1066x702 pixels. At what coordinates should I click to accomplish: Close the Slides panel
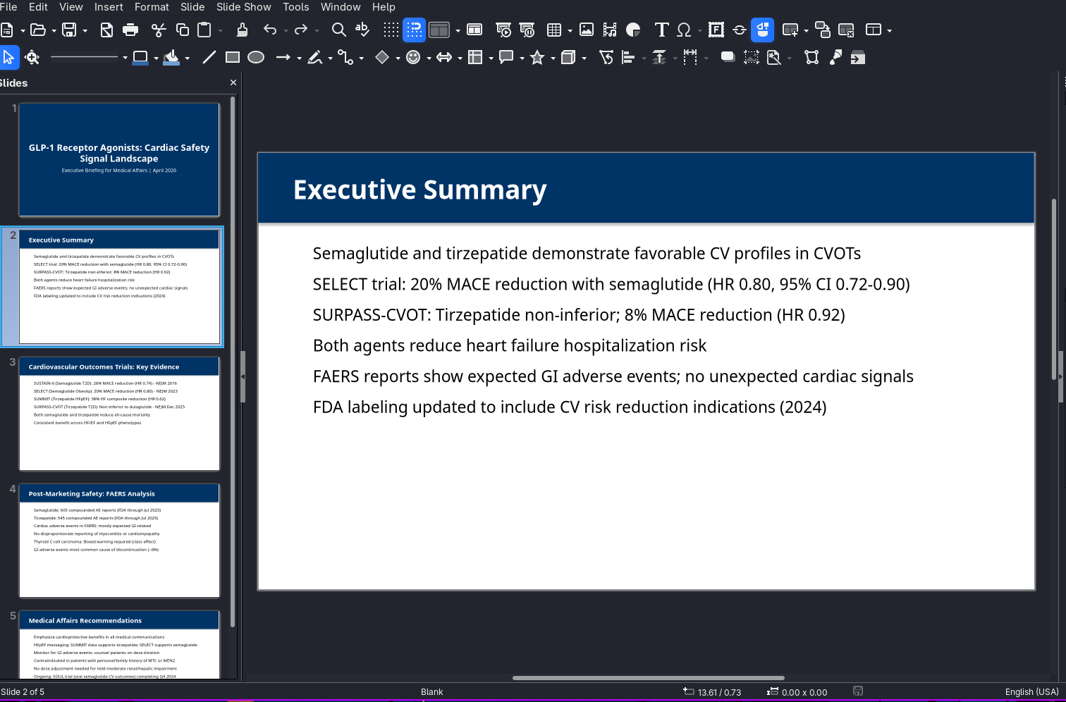233,82
